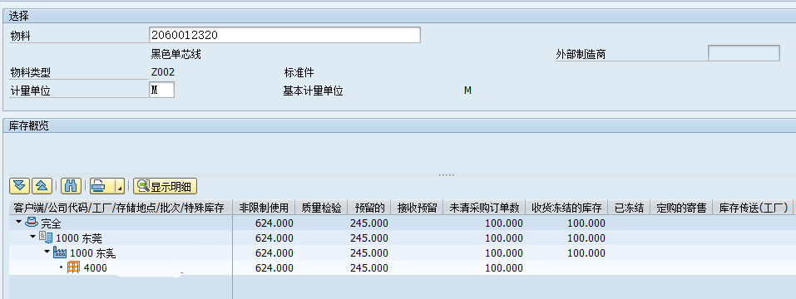Screen dimensions: 796x299
Task: Select the plant factory icon
Action: point(61,252)
